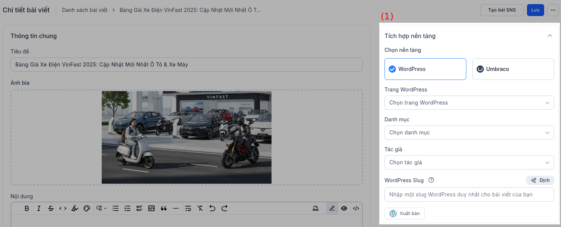The height and width of the screenshot is (227, 561).
Task: Open the Danh mục dropdown
Action: coord(469,133)
